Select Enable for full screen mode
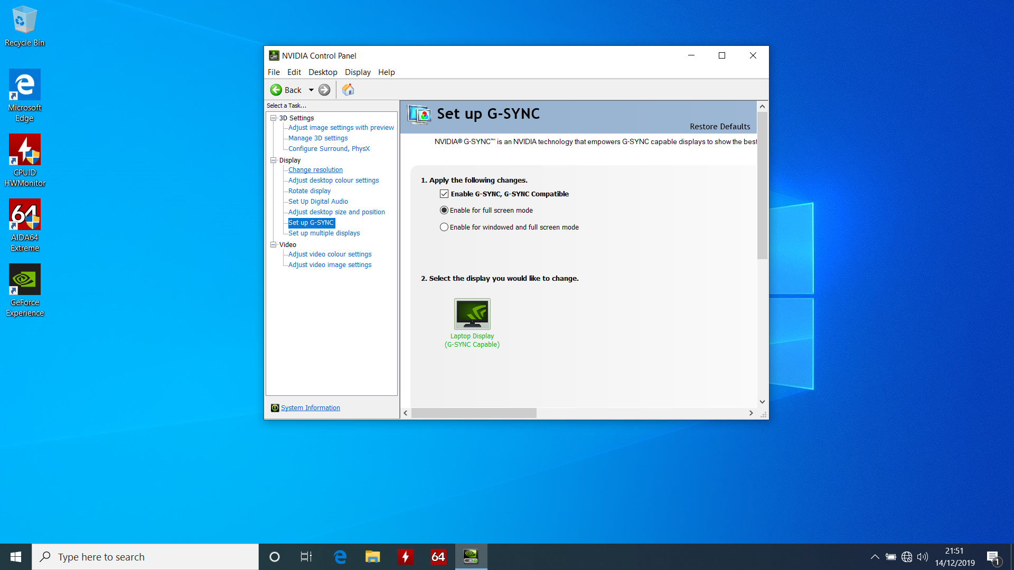The image size is (1014, 570). coord(444,210)
